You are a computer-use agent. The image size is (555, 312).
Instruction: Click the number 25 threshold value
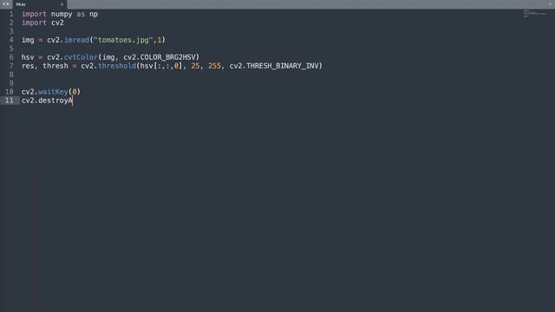pos(195,66)
